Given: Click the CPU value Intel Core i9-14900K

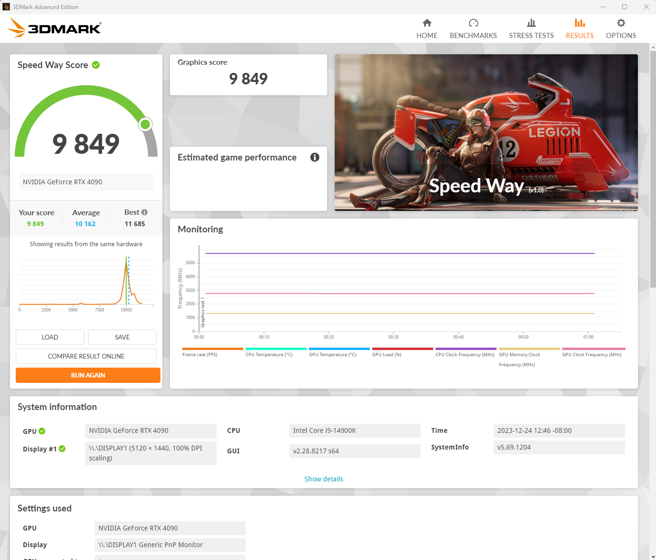Looking at the screenshot, I should coord(355,430).
